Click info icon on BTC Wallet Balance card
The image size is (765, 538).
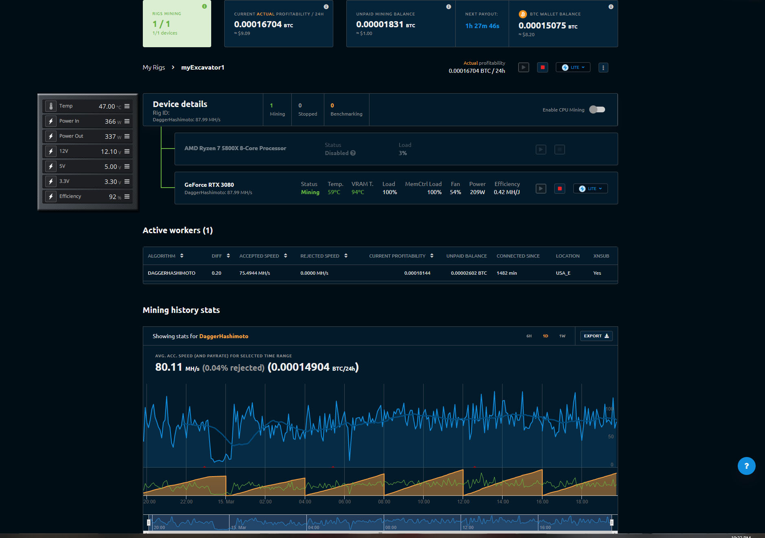click(x=611, y=7)
